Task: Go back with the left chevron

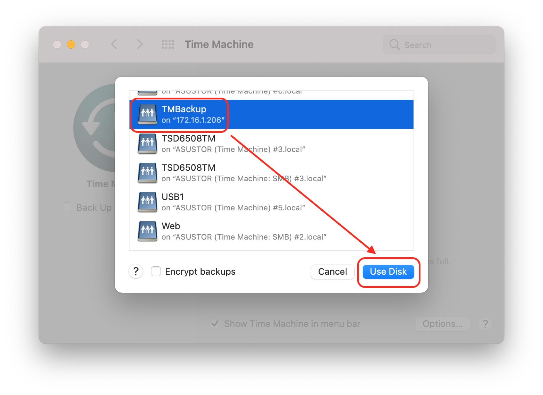Action: point(114,45)
